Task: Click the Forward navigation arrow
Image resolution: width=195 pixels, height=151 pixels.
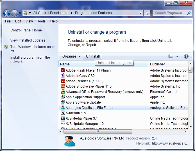Action: click(14, 13)
